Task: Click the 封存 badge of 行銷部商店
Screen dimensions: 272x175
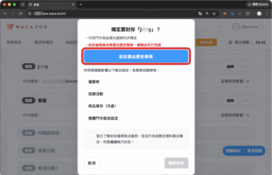Action: click(29, 133)
